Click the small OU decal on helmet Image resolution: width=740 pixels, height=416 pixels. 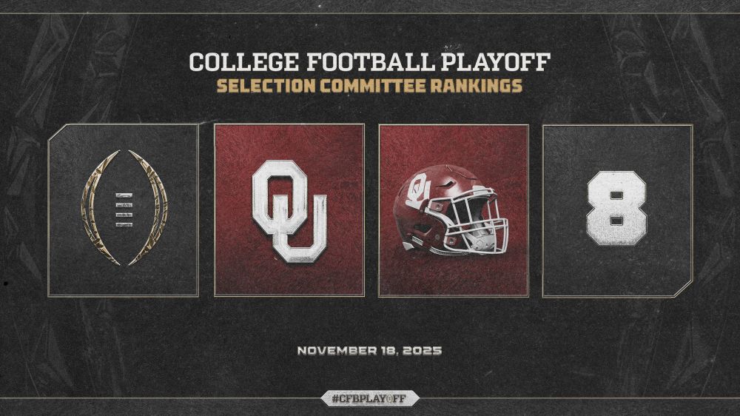(418, 189)
